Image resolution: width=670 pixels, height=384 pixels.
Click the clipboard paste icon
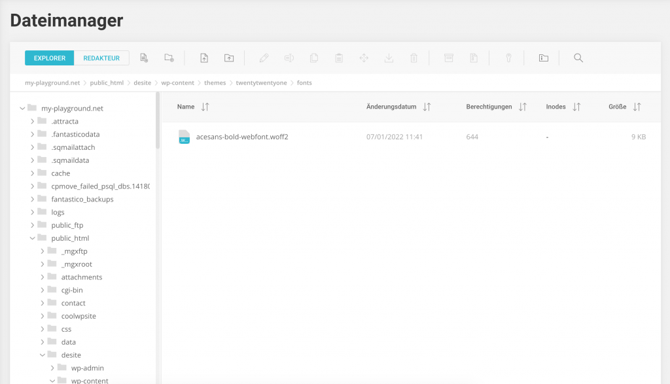coord(339,58)
